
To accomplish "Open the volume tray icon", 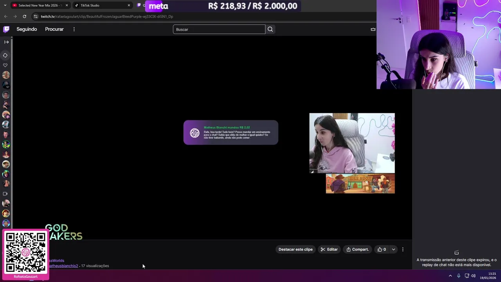I will point(473,276).
